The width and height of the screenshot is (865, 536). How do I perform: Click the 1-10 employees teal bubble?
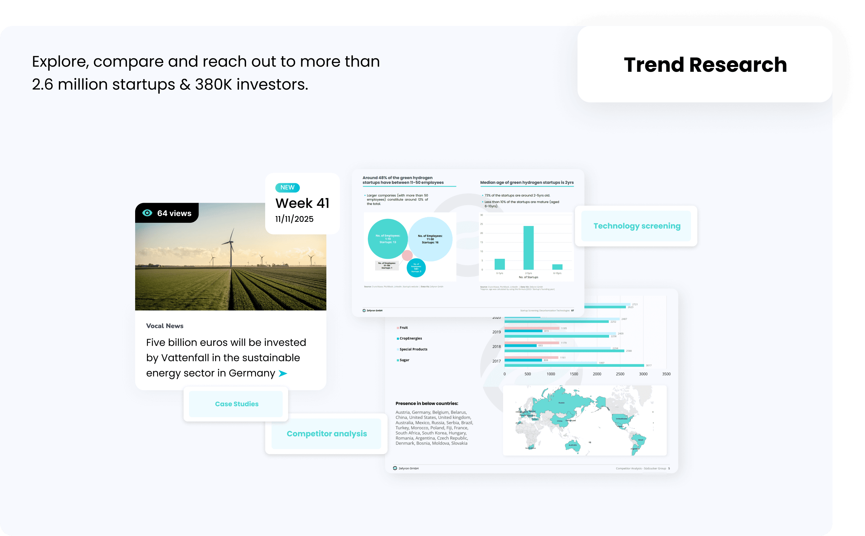tap(388, 239)
